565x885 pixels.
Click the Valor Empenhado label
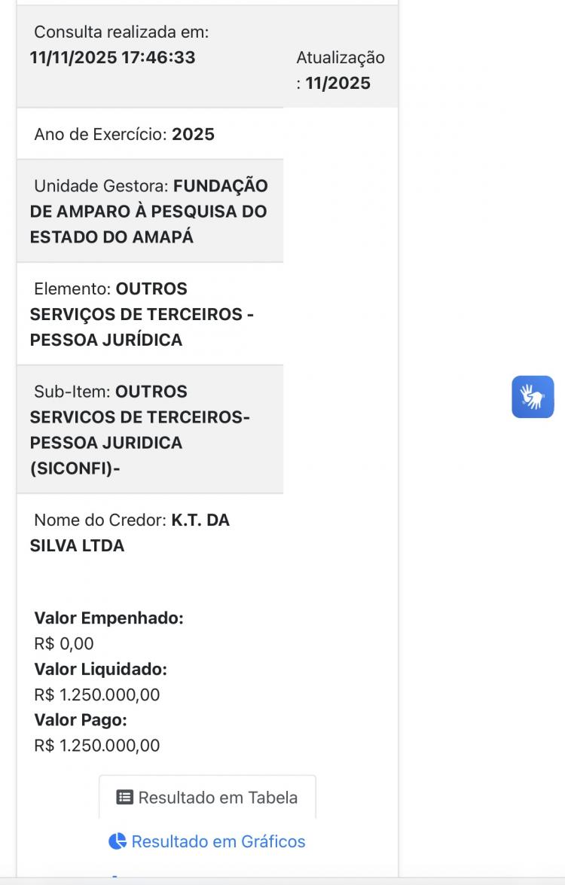pyautogui.click(x=109, y=618)
